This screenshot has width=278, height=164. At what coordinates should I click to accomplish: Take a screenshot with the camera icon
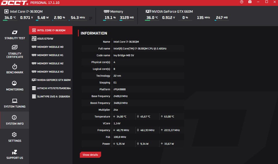250,2
